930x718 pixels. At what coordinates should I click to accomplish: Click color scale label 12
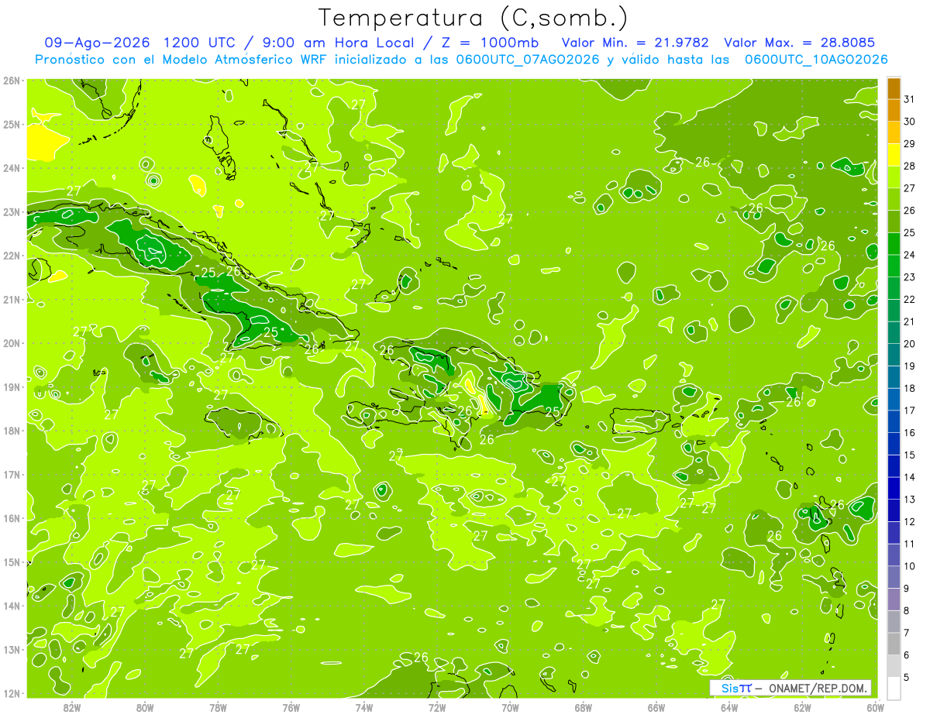tap(909, 521)
